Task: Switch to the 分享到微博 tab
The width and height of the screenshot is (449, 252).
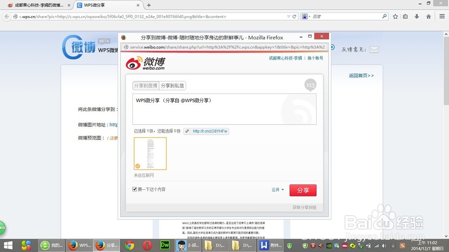Action: tap(146, 86)
